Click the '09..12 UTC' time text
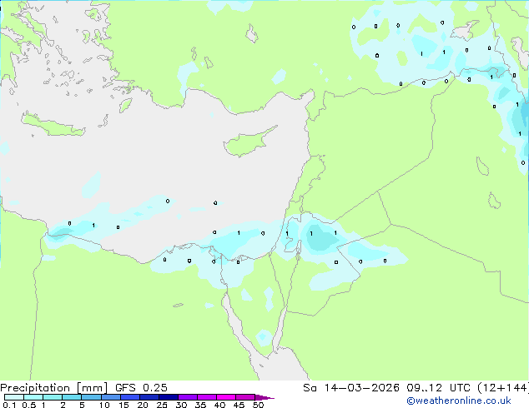 click(x=438, y=388)
